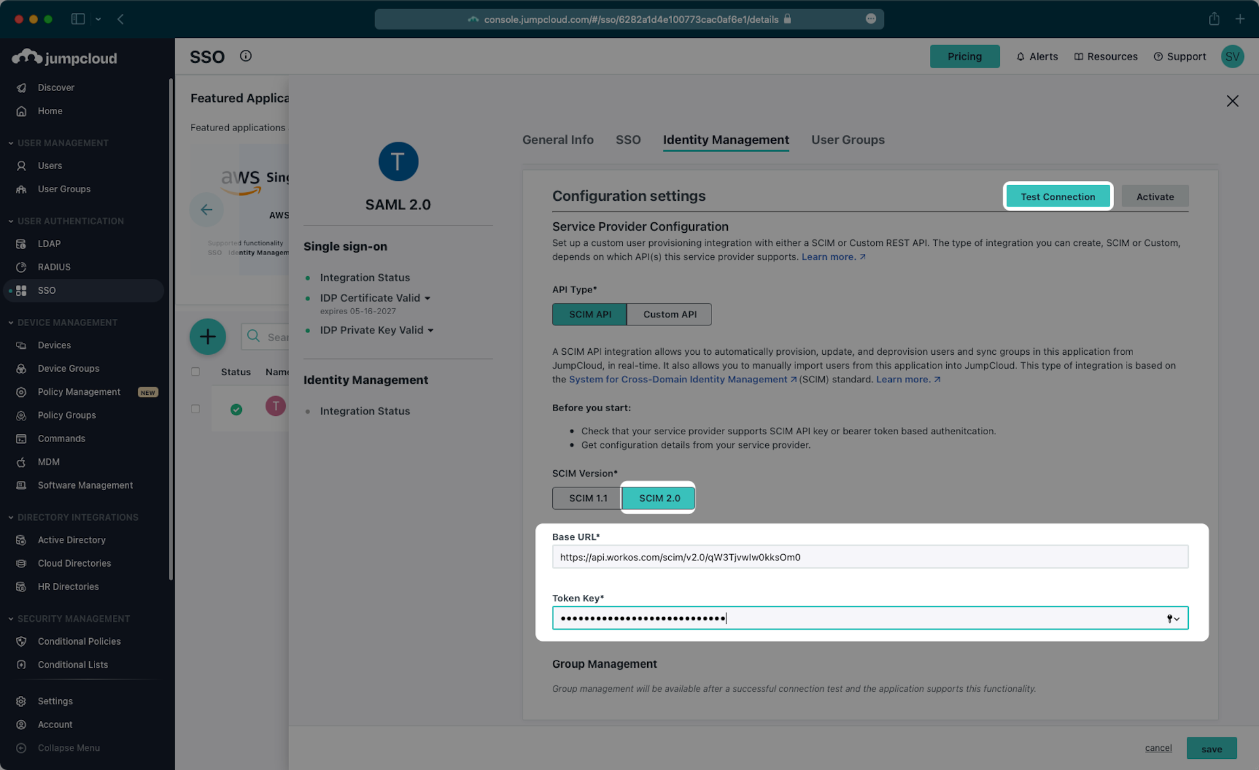Open the General Info tab
1259x770 pixels.
(x=557, y=140)
